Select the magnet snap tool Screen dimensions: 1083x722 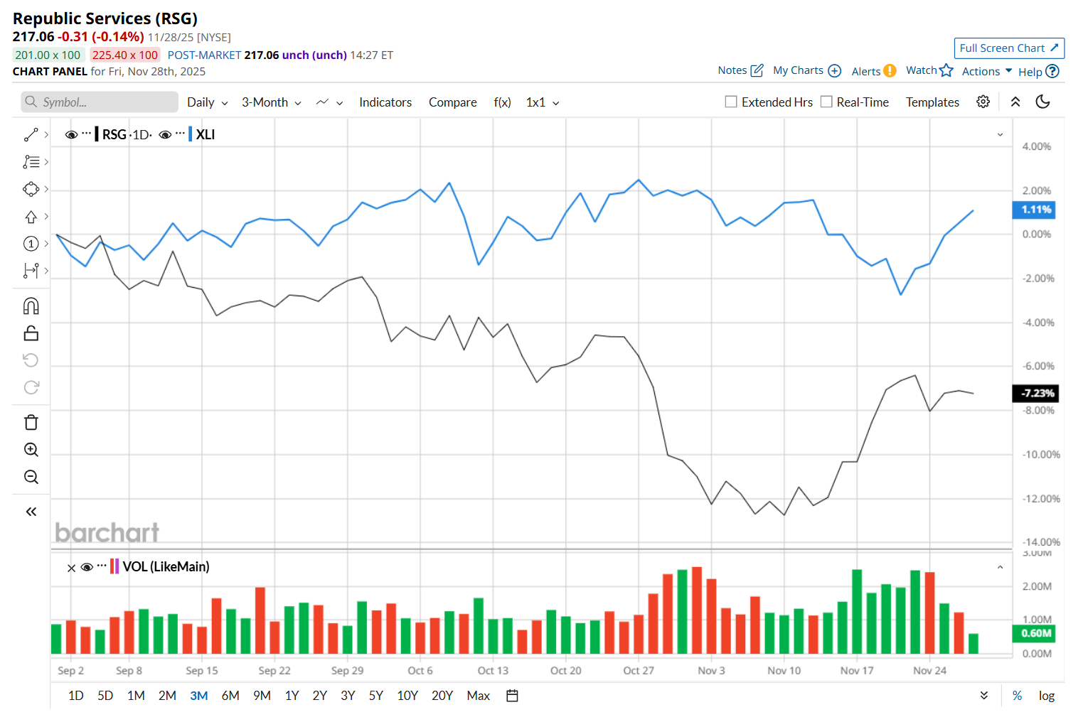coord(31,306)
